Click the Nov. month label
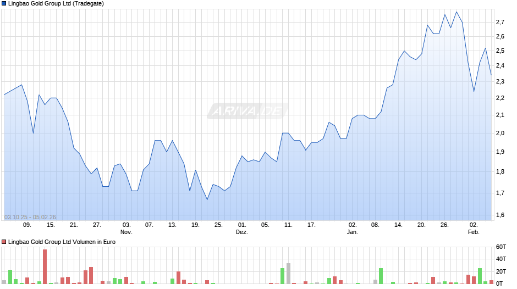 pos(127,232)
